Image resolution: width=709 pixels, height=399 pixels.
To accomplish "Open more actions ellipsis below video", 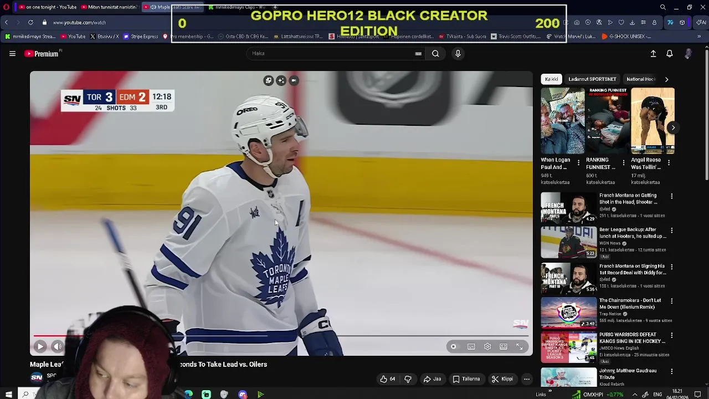I will (x=527, y=379).
